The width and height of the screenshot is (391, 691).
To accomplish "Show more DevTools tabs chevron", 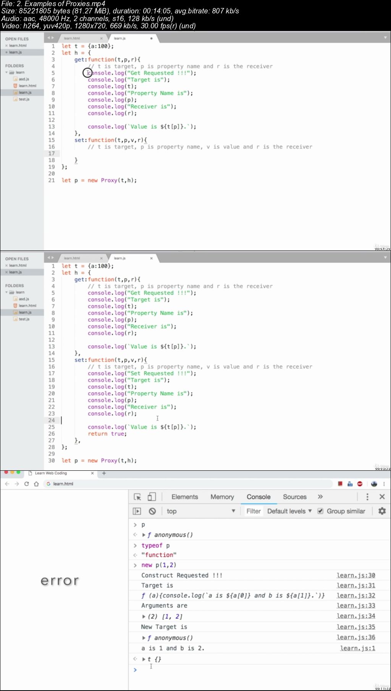I will point(320,497).
